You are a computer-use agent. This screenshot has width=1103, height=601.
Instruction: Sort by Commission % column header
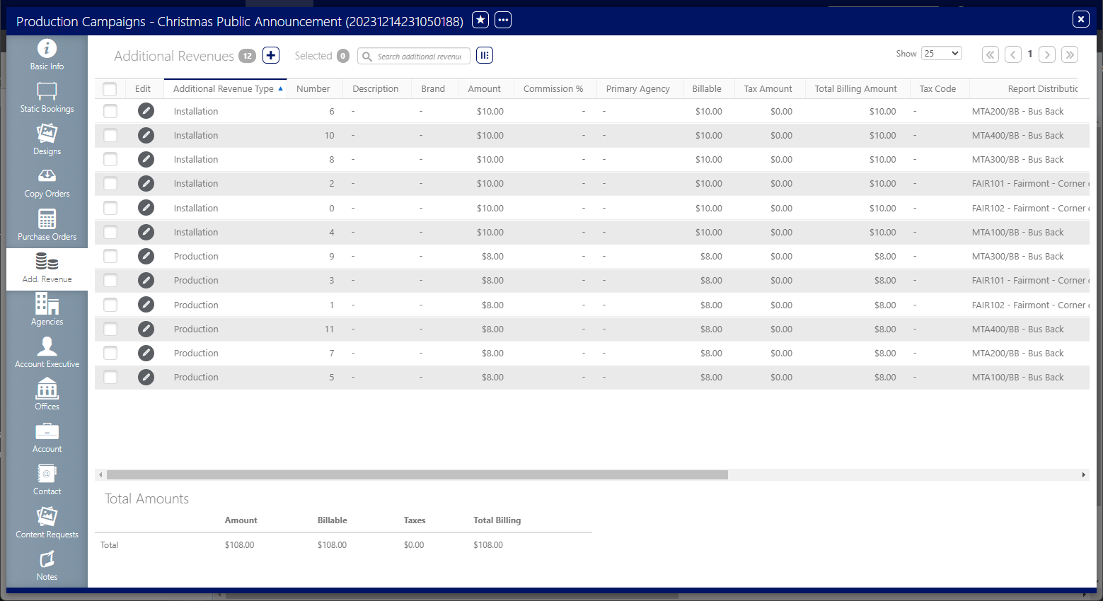point(554,89)
